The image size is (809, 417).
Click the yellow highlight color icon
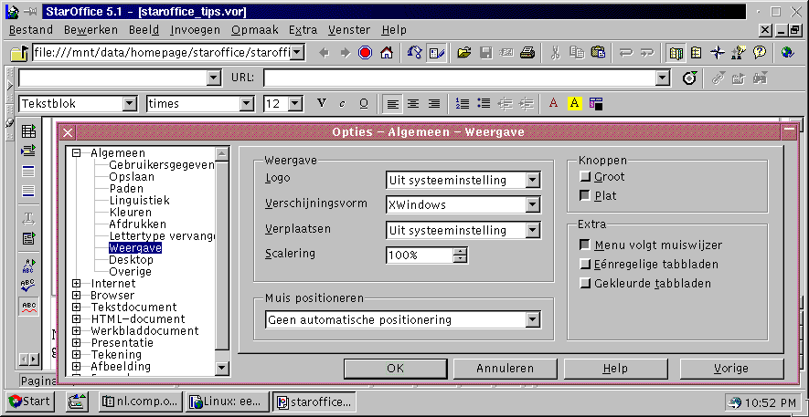[x=574, y=103]
